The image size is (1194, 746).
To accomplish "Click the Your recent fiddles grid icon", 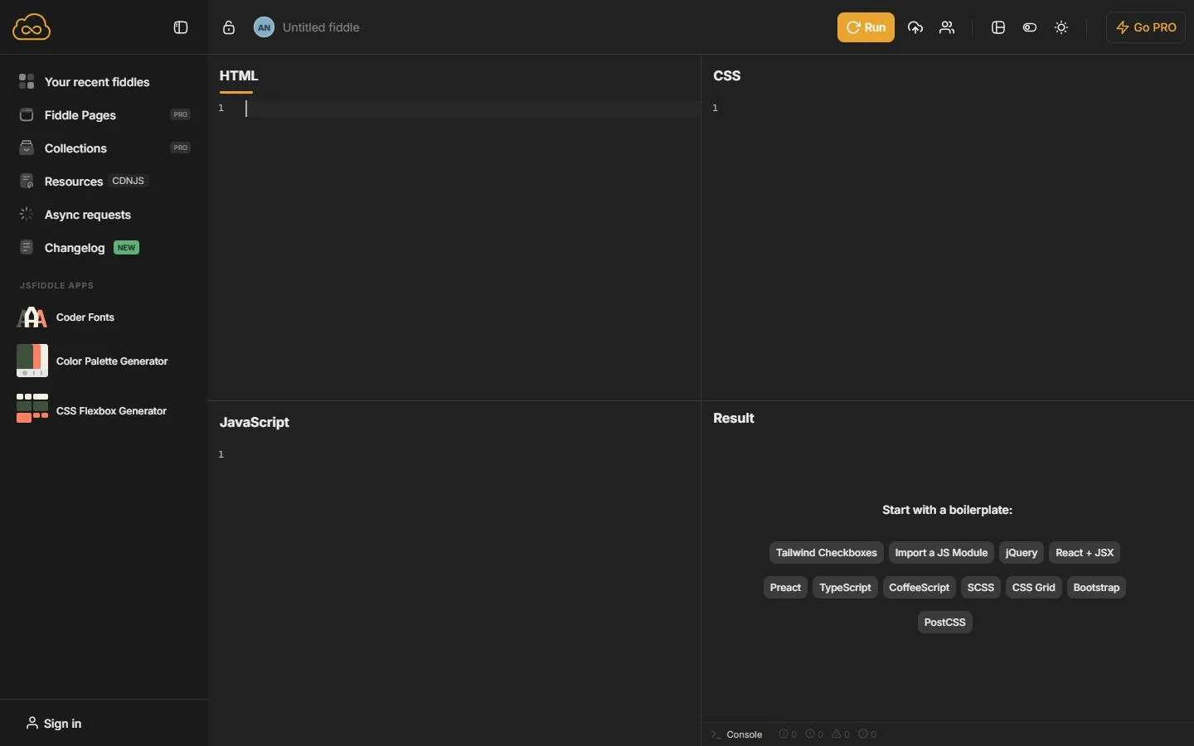I will tap(27, 81).
